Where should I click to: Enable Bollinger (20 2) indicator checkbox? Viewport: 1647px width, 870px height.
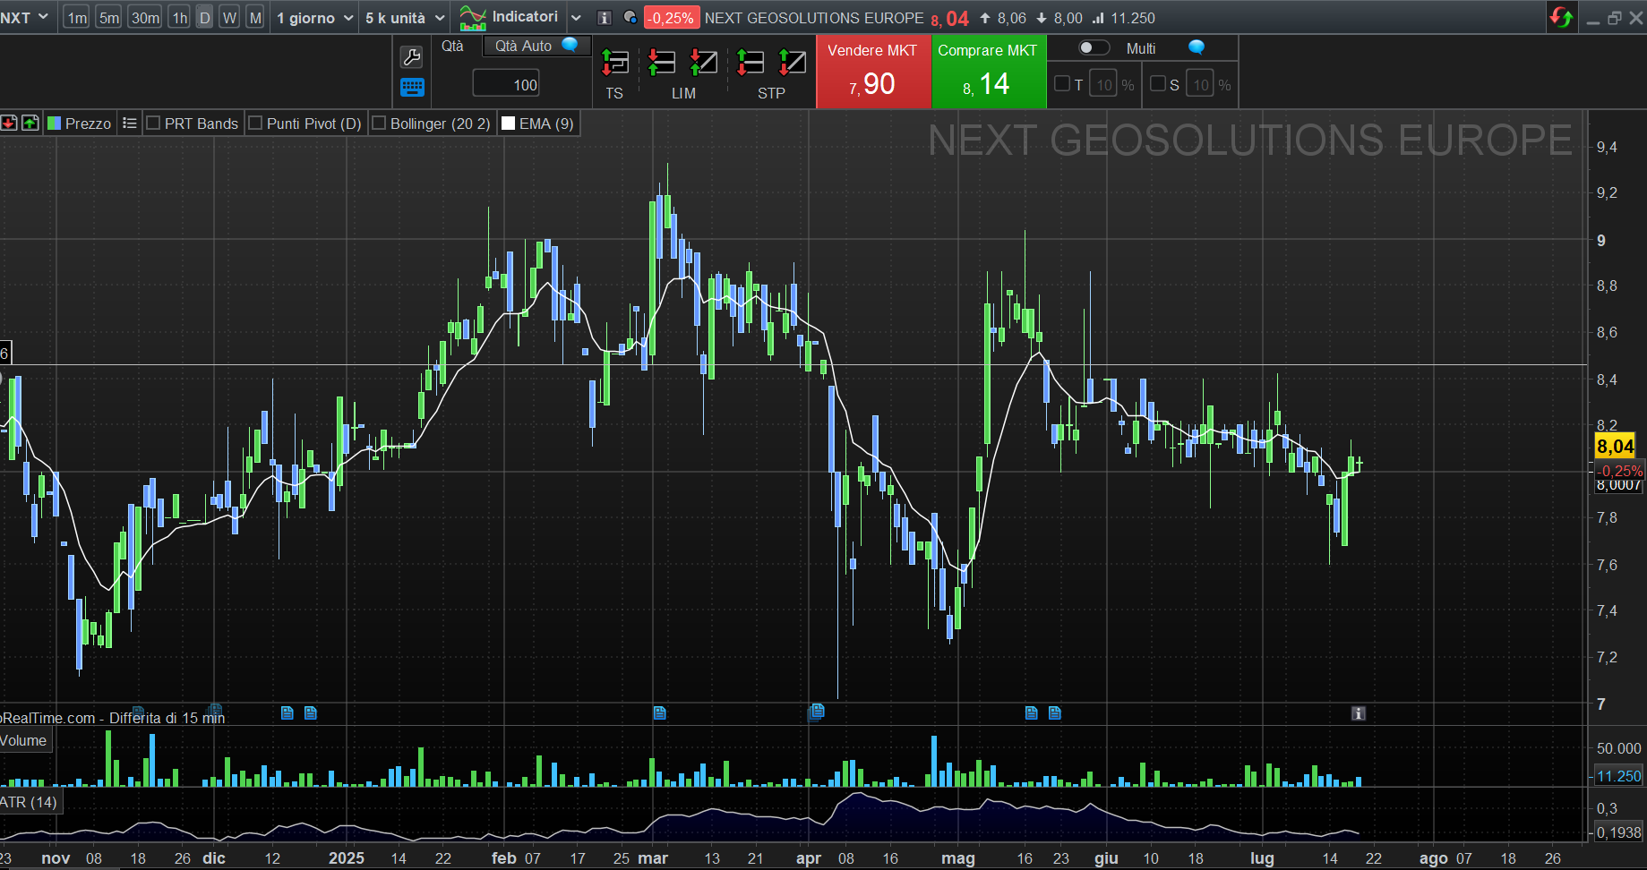pyautogui.click(x=379, y=124)
